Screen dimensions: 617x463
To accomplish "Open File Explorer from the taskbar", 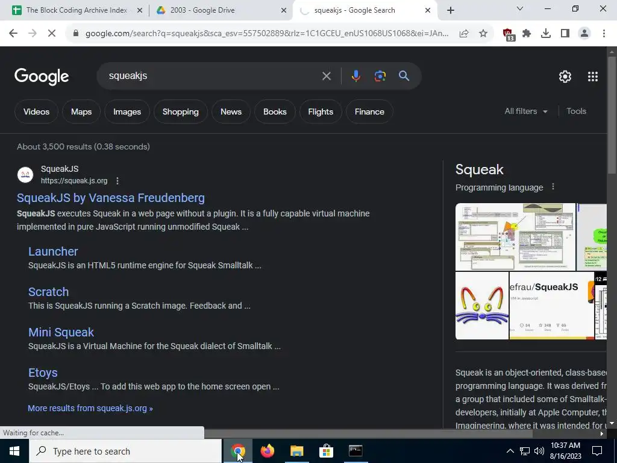I will pos(296,451).
